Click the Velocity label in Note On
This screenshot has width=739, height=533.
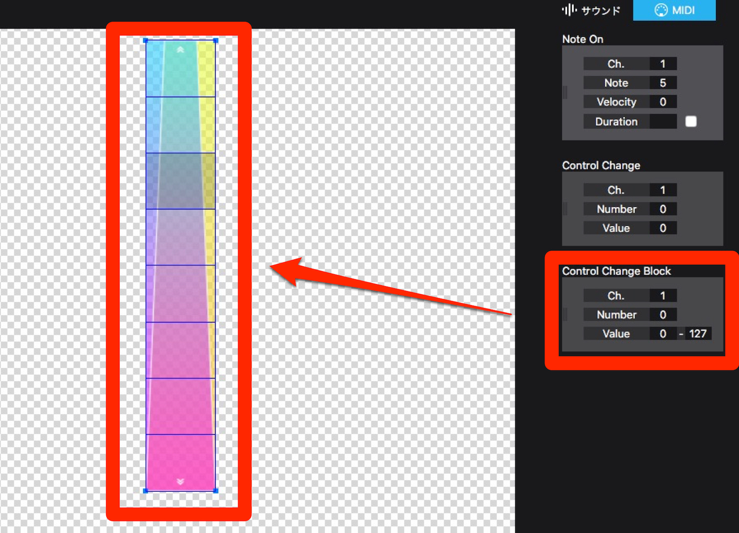click(617, 102)
